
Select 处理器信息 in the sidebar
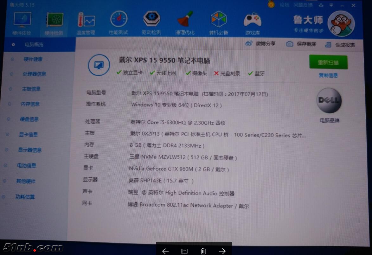[x=34, y=74]
